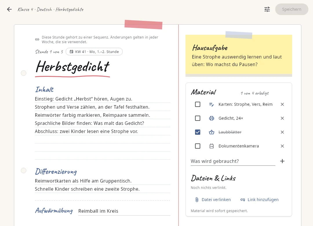
Task: Click the basket icon for Laubblätter
Action: point(211,132)
